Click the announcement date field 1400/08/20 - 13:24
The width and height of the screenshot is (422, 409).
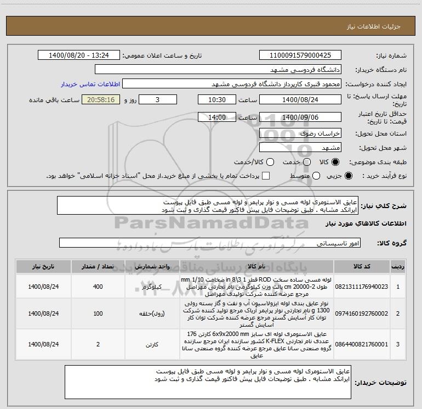(79, 55)
